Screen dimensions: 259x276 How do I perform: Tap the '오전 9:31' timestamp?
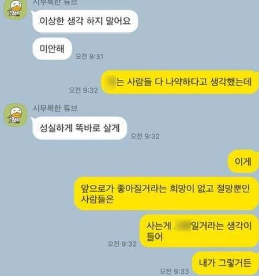89,56
